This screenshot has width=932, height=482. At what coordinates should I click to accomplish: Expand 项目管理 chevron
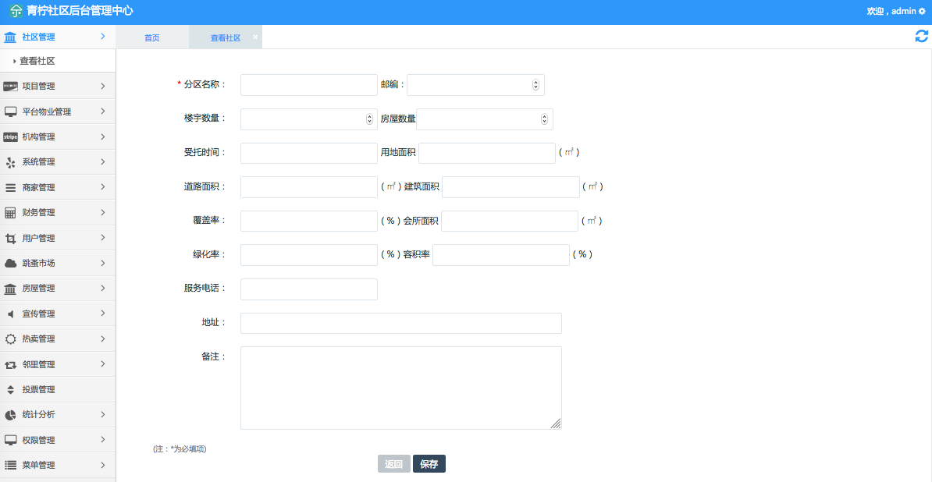point(103,86)
